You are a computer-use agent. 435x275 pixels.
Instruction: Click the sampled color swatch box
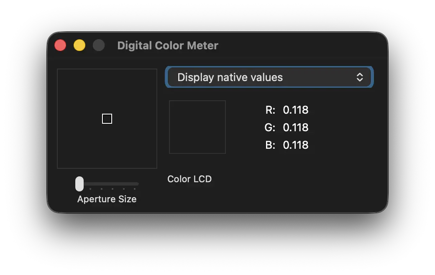pyautogui.click(x=197, y=127)
